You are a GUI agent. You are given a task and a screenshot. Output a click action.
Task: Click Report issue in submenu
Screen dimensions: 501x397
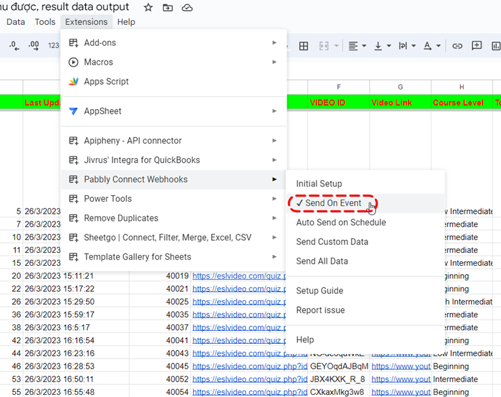point(365,310)
